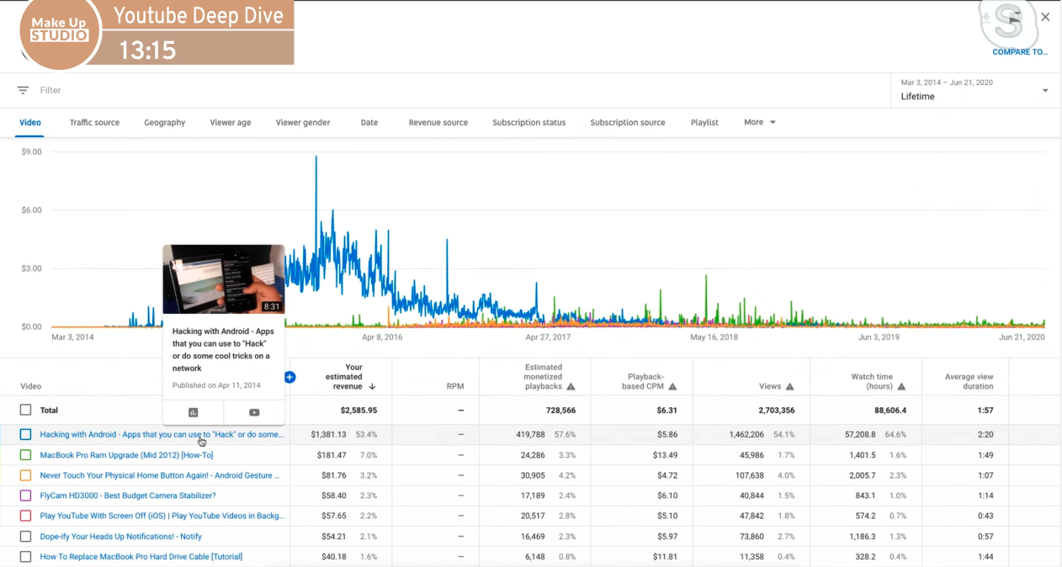
Task: Switch to the Traffic source tab
Action: (x=94, y=122)
